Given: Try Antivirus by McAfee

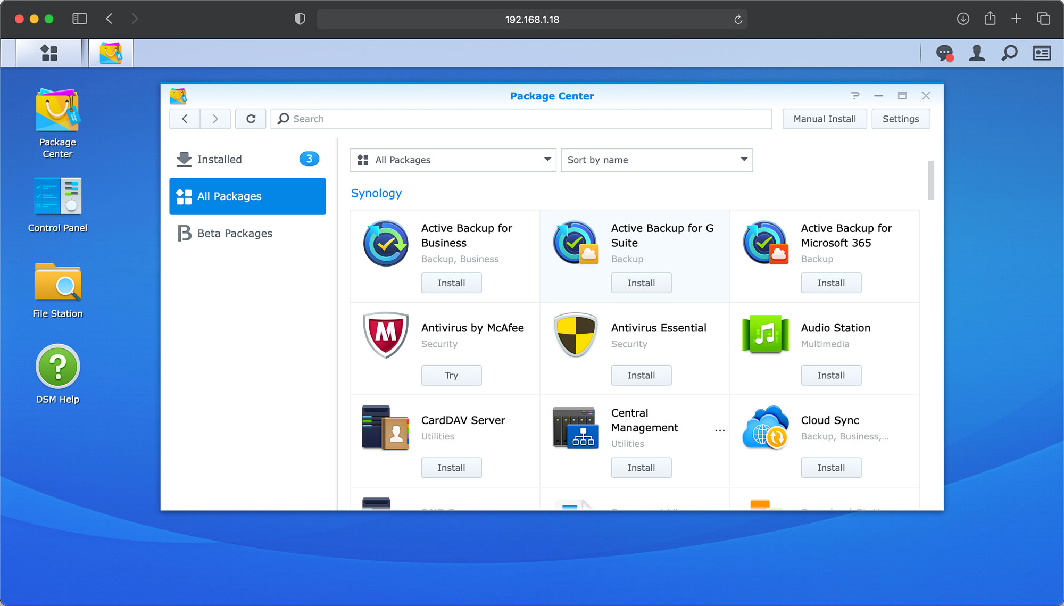Looking at the screenshot, I should tap(451, 376).
